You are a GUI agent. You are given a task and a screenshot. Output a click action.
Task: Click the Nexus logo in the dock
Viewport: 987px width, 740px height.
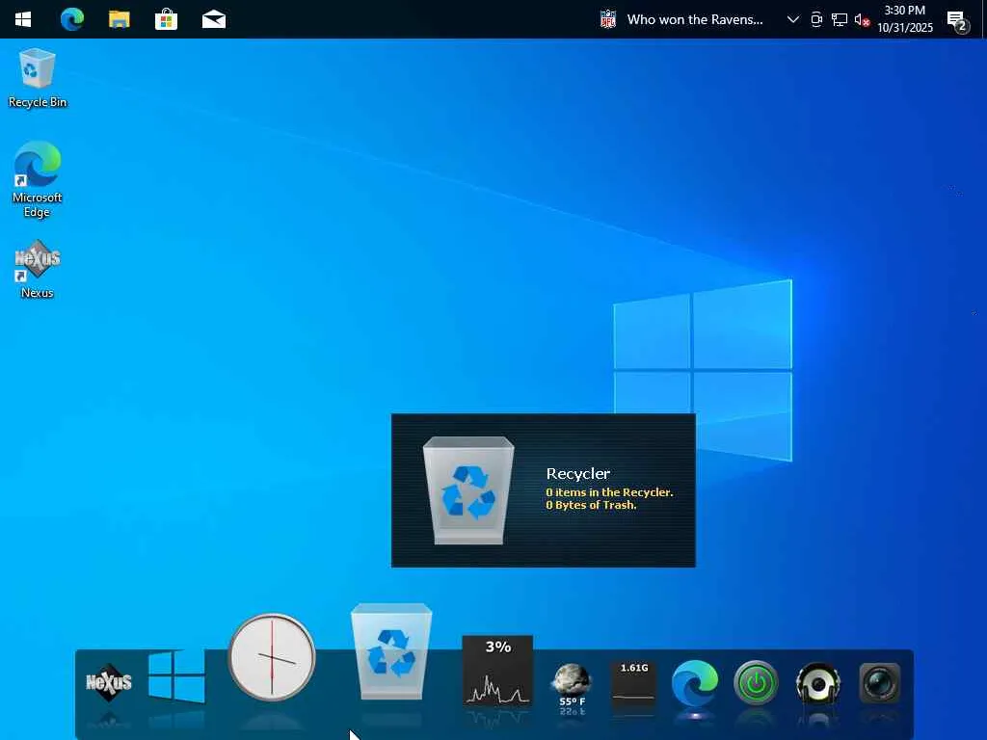(109, 682)
